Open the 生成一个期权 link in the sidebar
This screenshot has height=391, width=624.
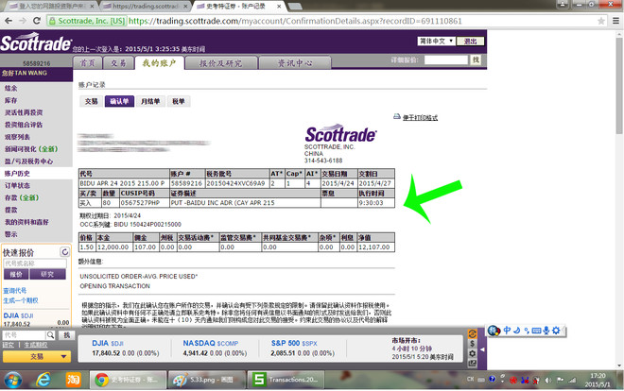coord(21,300)
